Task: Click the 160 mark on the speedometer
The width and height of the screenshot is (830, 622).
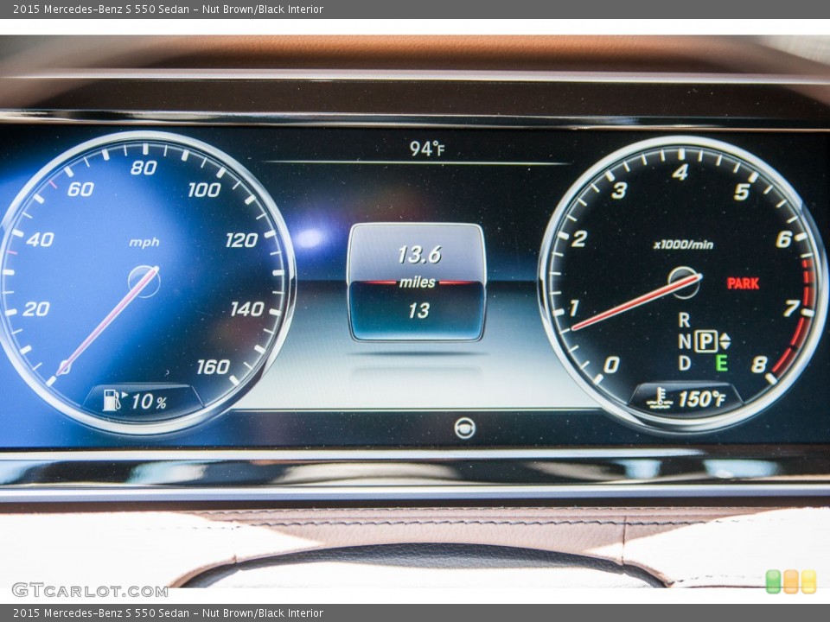Action: pyautogui.click(x=214, y=366)
